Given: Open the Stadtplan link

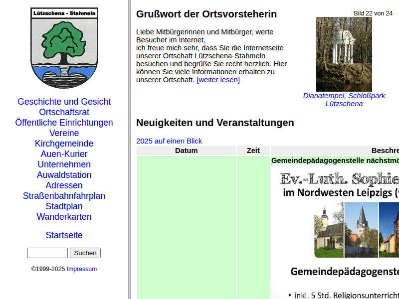Looking at the screenshot, I should [x=64, y=206].
